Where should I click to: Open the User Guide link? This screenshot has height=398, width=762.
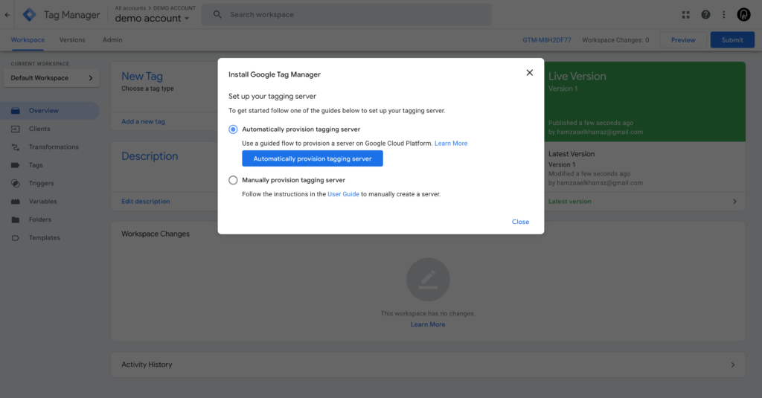[343, 194]
